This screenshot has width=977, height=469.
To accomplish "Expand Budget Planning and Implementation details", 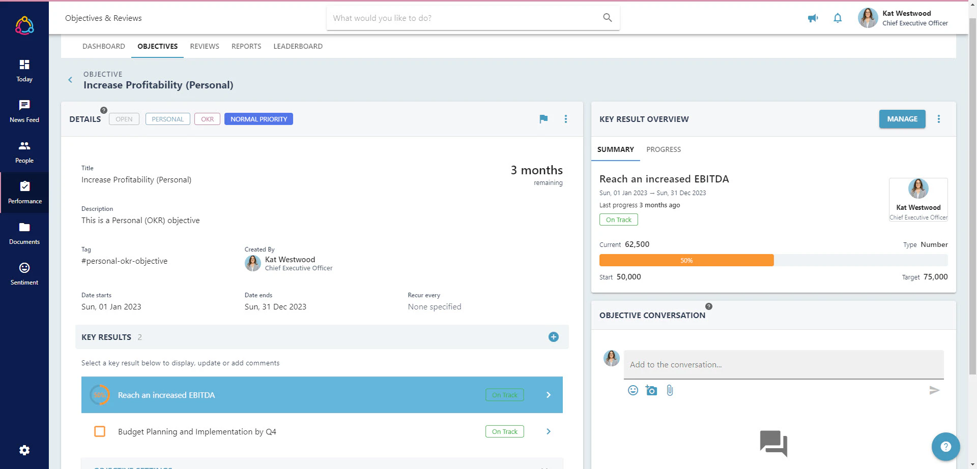I will click(549, 431).
